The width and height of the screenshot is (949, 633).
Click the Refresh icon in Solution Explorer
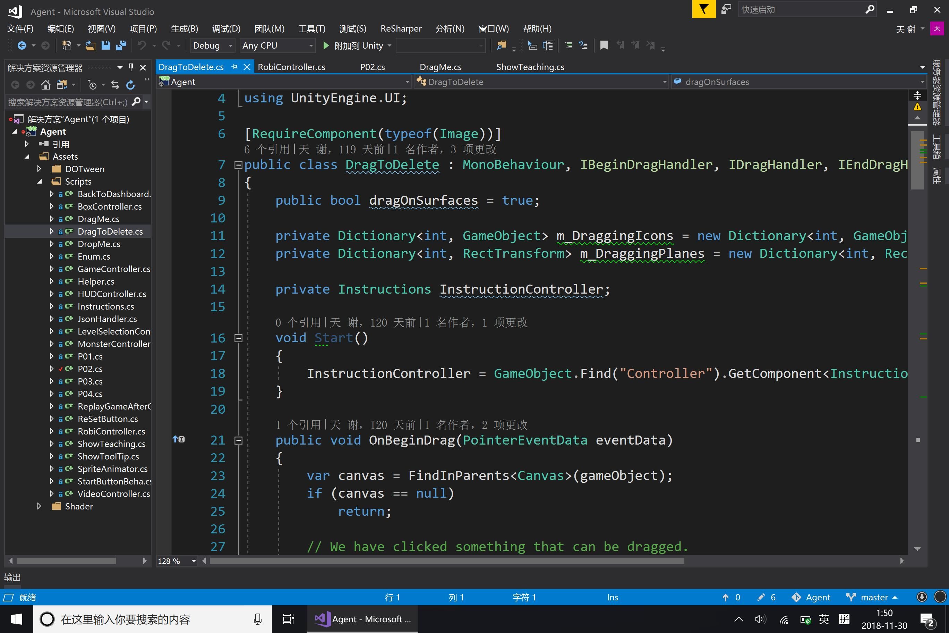pos(130,85)
